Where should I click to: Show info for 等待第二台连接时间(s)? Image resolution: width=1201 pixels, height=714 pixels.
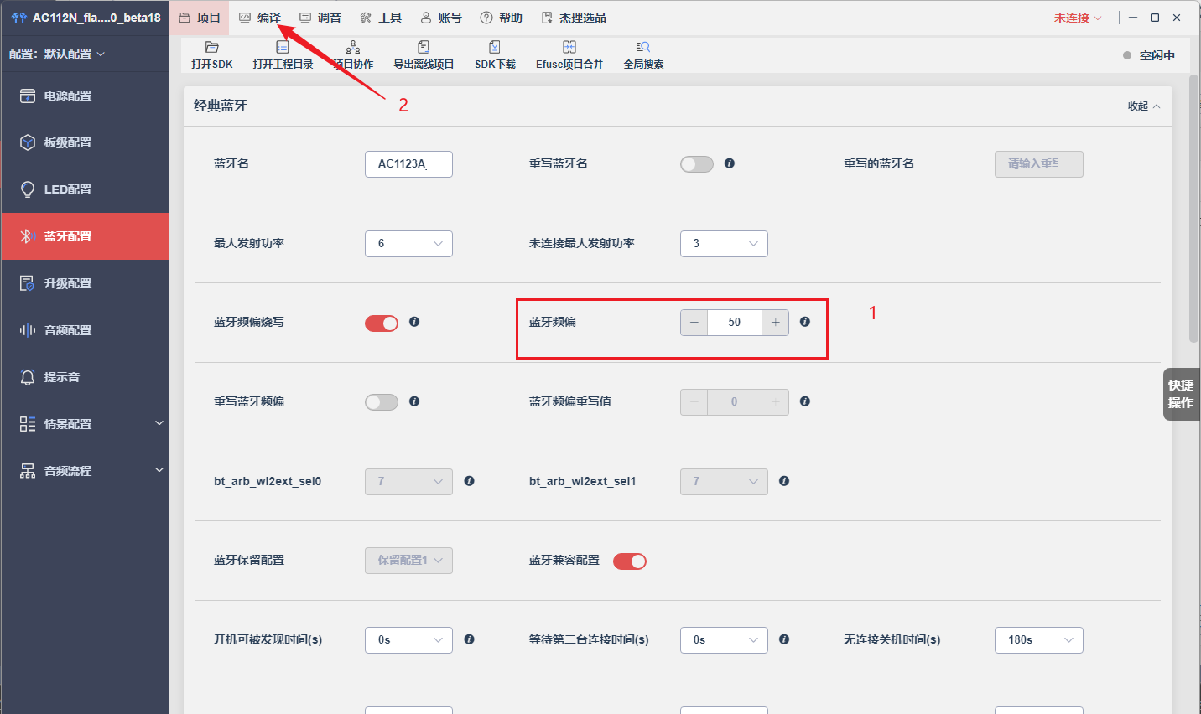[784, 639]
